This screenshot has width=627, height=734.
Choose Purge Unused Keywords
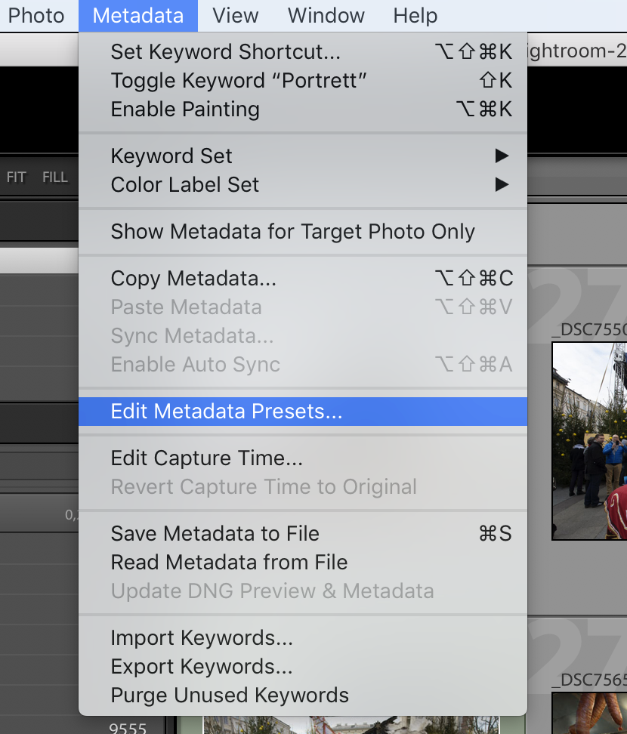tap(230, 695)
